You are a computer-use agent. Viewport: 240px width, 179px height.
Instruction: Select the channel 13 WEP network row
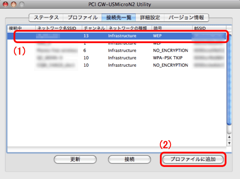coord(117,36)
